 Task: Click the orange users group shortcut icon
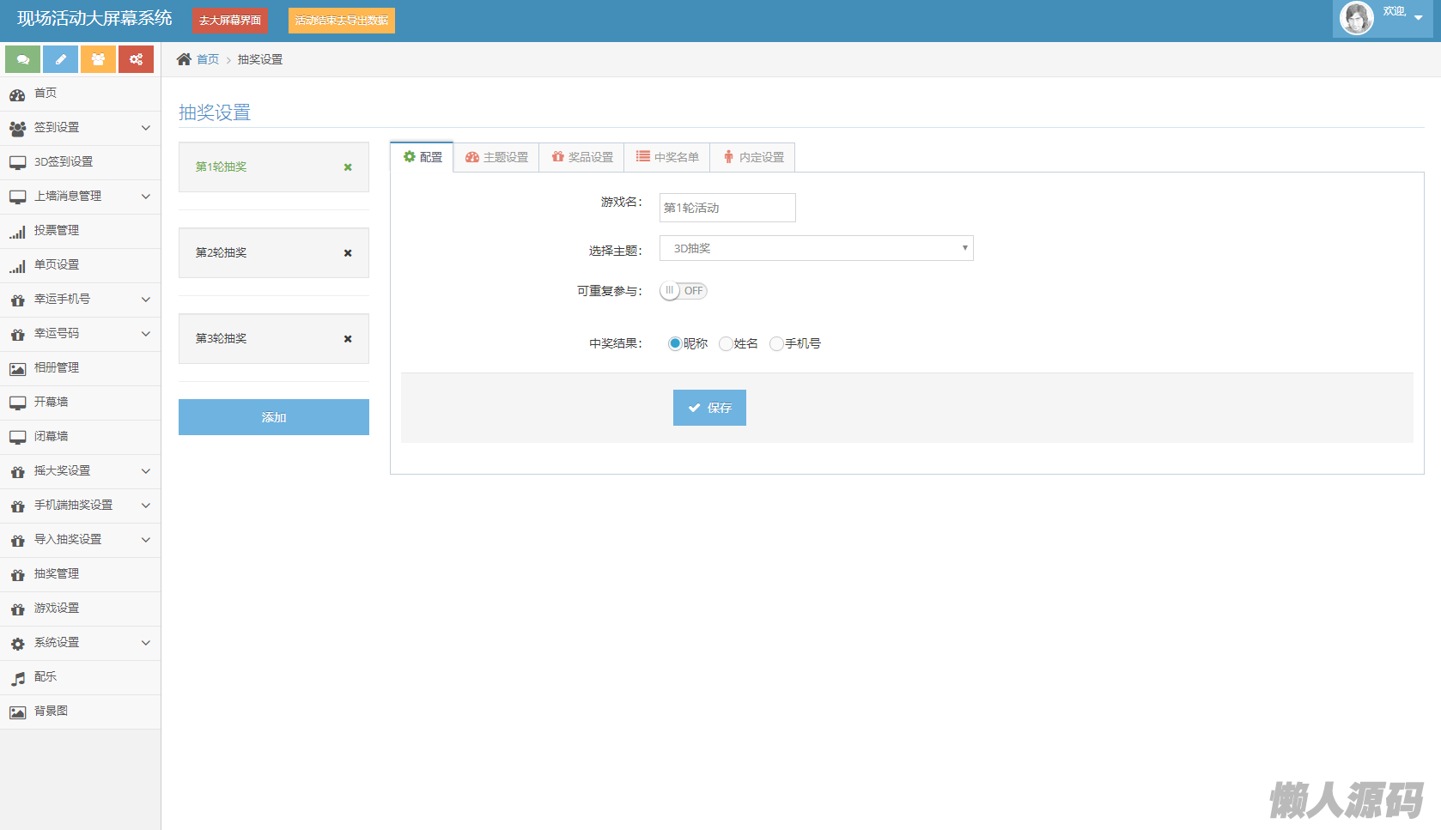point(99,59)
